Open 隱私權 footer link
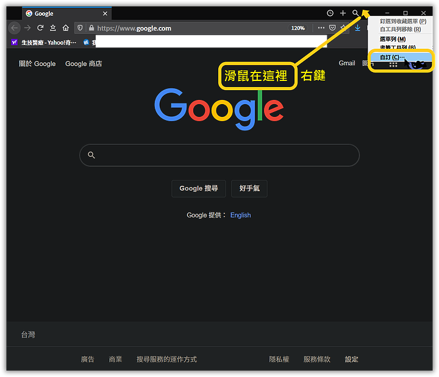 point(279,359)
